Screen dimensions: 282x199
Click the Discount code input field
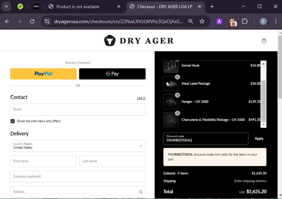click(206, 138)
